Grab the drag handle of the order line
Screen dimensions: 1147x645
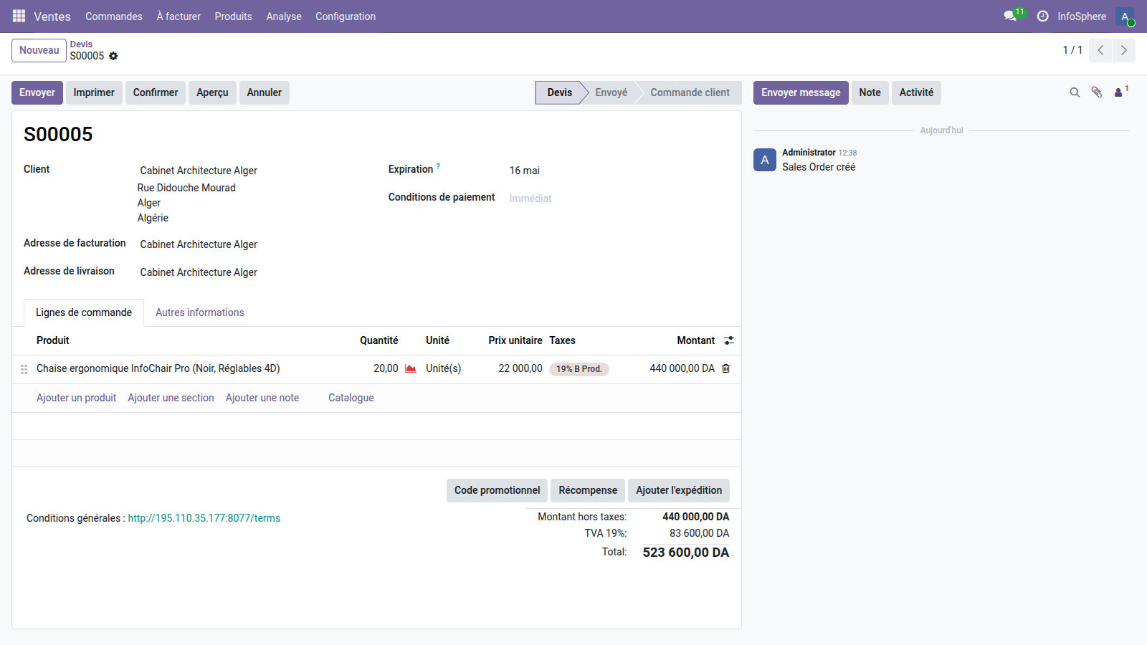click(24, 369)
